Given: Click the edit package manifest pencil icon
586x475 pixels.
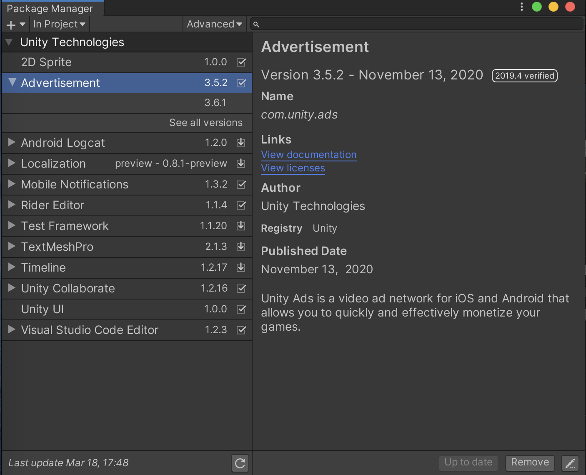Looking at the screenshot, I should 570,463.
